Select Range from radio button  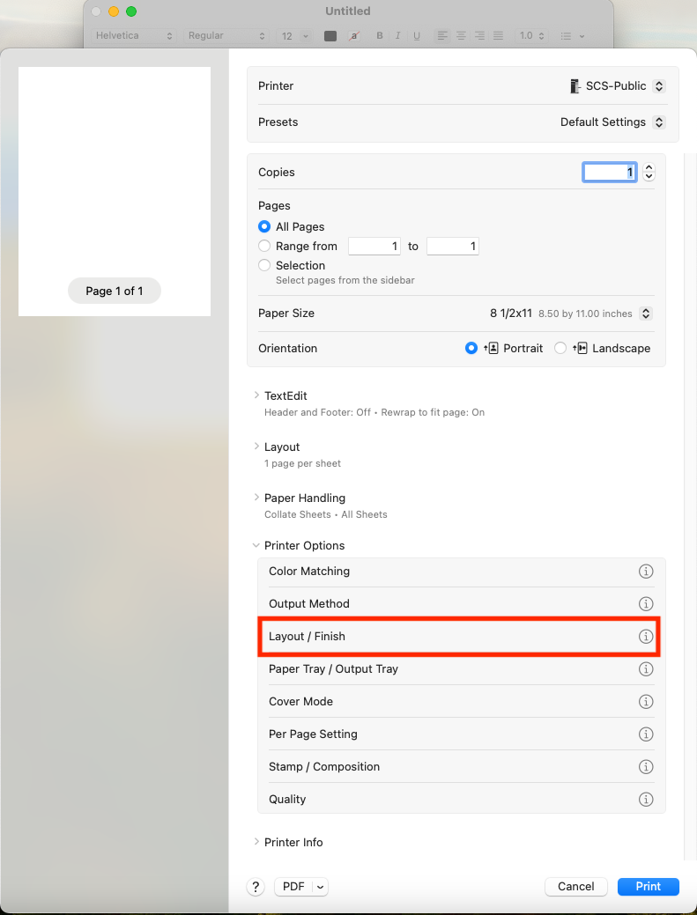click(264, 246)
